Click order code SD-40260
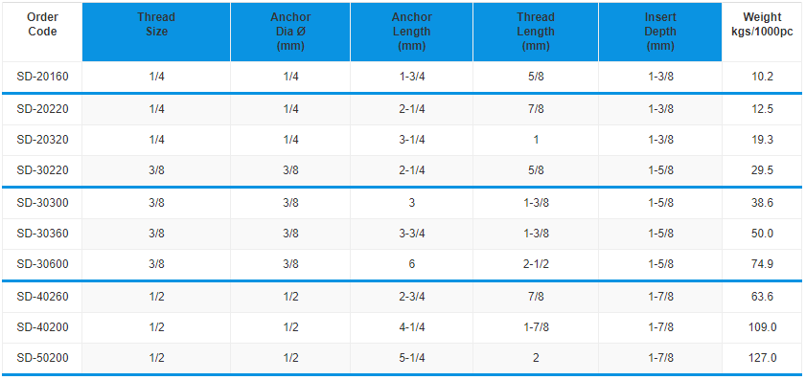The image size is (806, 380). click(42, 297)
